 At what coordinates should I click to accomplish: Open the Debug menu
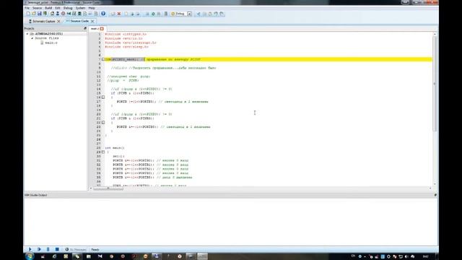(68, 8)
